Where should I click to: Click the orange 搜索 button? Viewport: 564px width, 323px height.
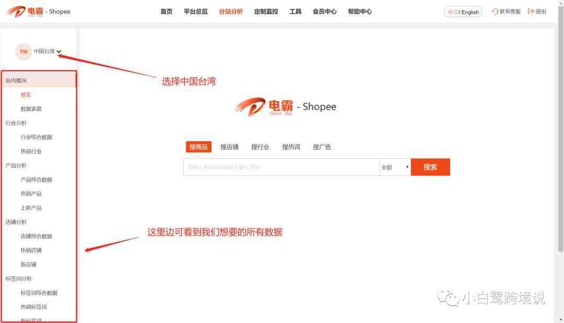coord(430,167)
